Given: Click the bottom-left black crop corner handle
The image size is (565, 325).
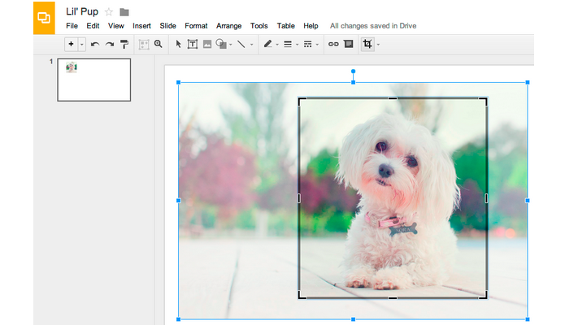Looking at the screenshot, I should tap(302, 295).
